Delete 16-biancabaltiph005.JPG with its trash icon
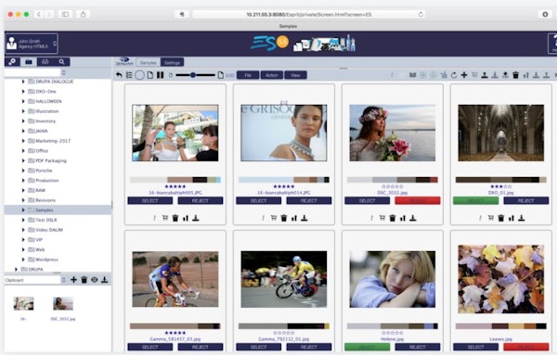This screenshot has height=355, width=557. (175, 218)
